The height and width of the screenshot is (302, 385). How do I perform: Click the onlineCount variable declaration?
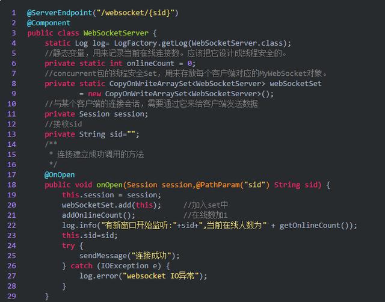150,63
